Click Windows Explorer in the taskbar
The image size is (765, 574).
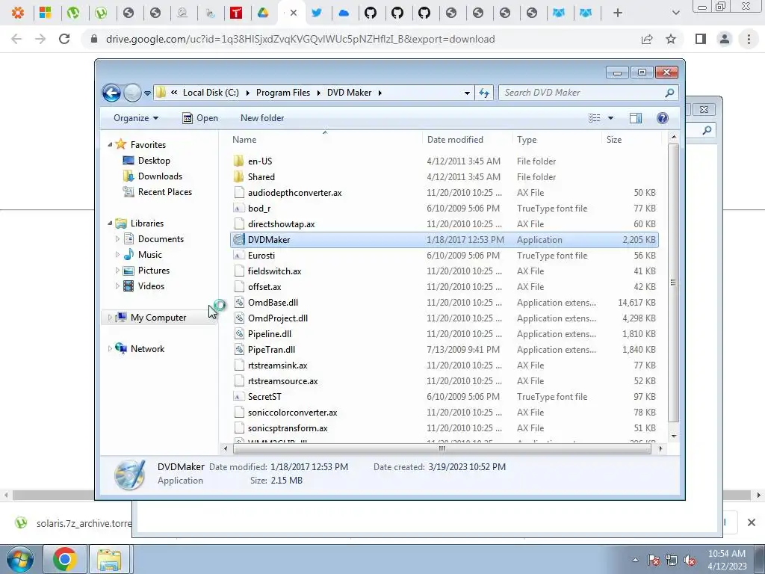tap(109, 559)
